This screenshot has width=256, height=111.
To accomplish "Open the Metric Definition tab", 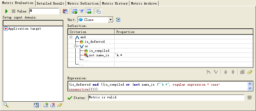I will point(83,3).
